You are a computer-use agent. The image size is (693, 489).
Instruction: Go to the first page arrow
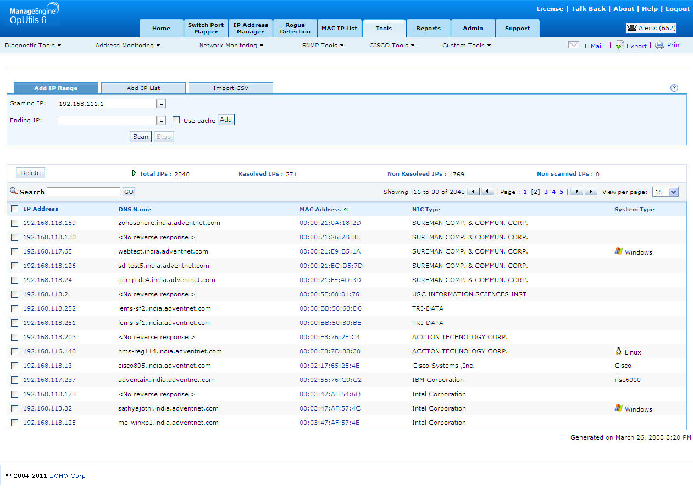pos(473,192)
